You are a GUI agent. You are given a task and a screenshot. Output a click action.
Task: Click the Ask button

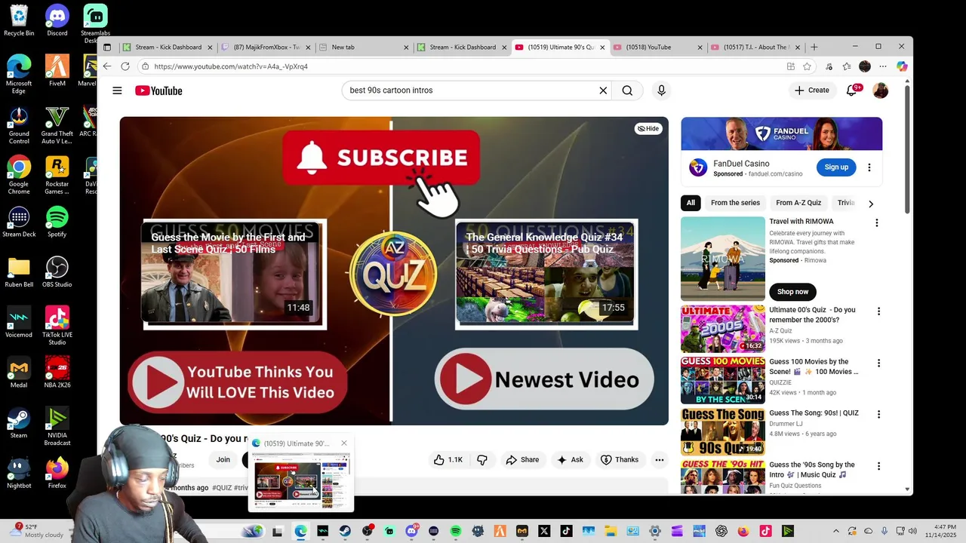pos(570,460)
